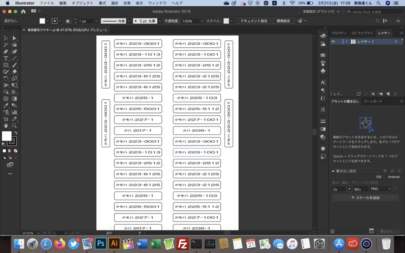Screen dimensions: 405x253
Task: Select the Line Segment tool
Action: (15, 59)
